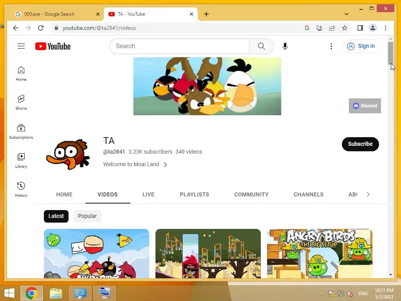Image resolution: width=401 pixels, height=301 pixels.
Task: Click the install app icon in address bar
Action: pyautogui.click(x=320, y=28)
